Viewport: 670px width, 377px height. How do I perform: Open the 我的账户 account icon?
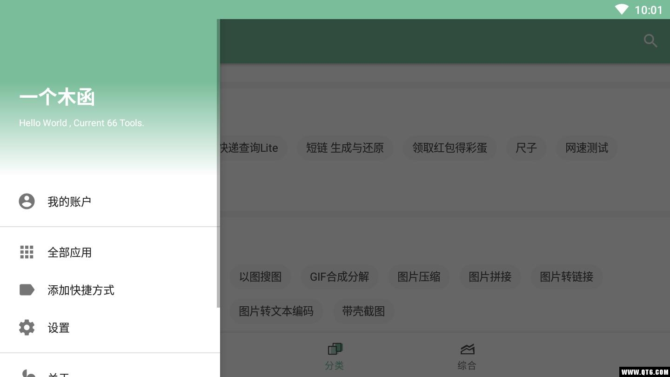click(27, 201)
